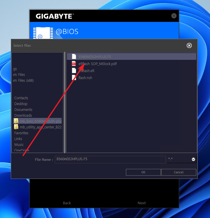Click Next in the @BIOS window
The width and height of the screenshot is (210, 218).
(142, 203)
